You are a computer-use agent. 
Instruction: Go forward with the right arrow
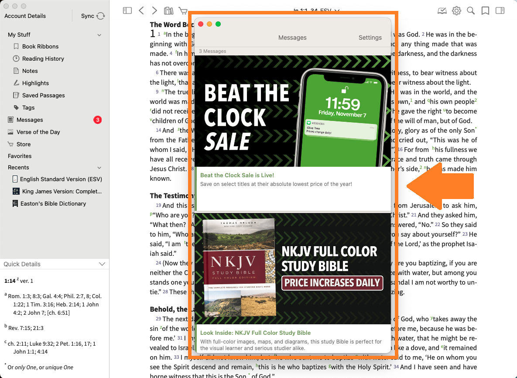click(x=154, y=10)
